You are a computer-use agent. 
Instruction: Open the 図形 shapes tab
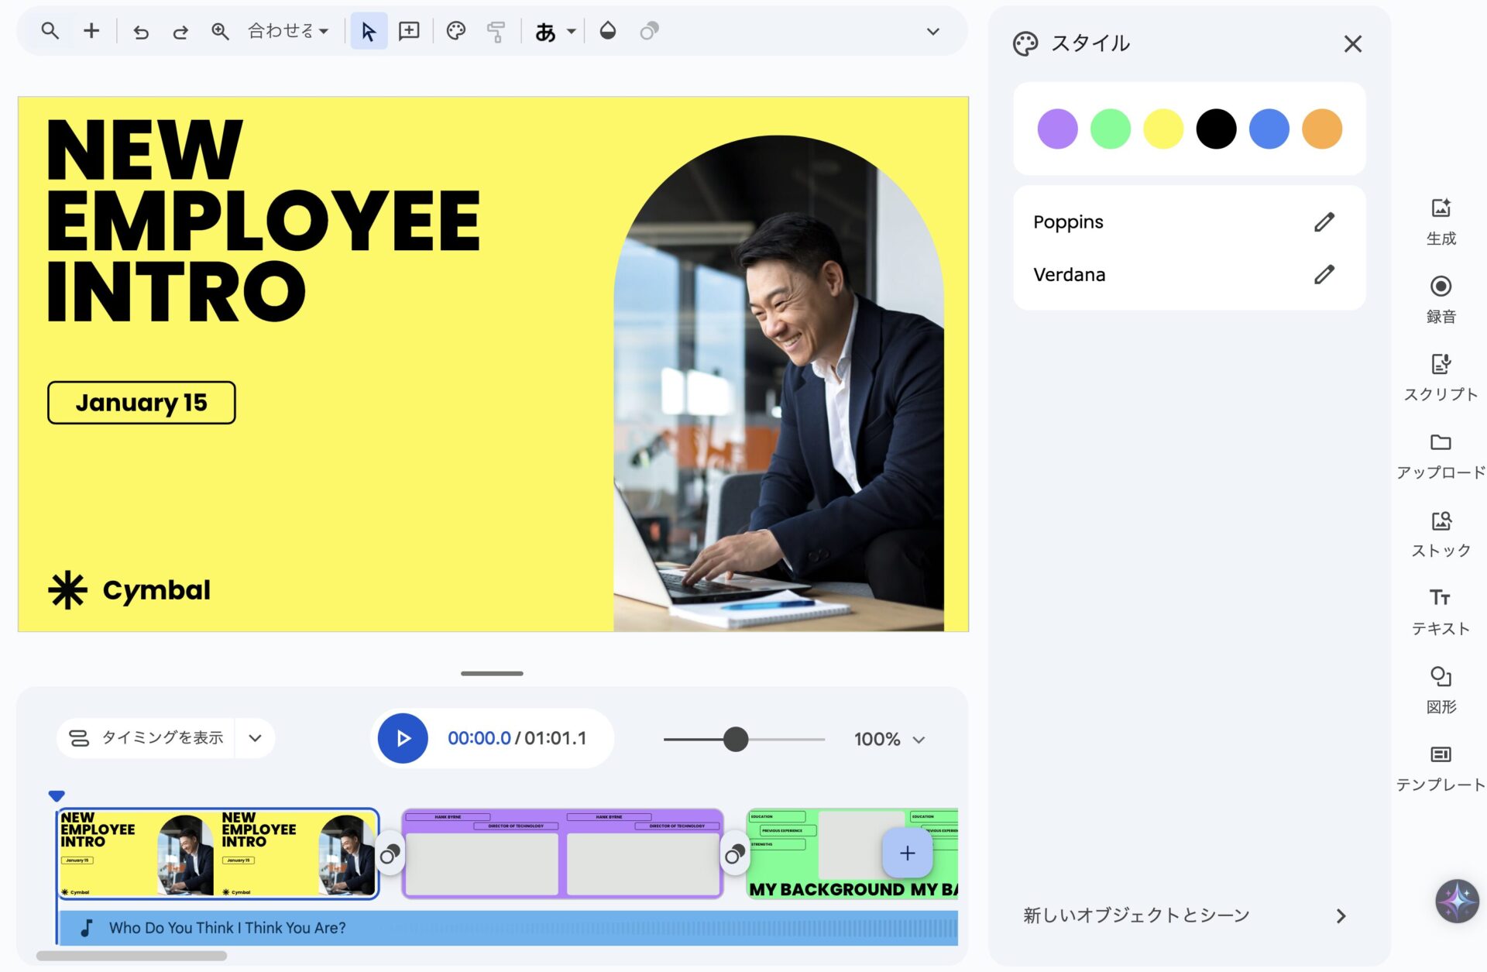1440,689
